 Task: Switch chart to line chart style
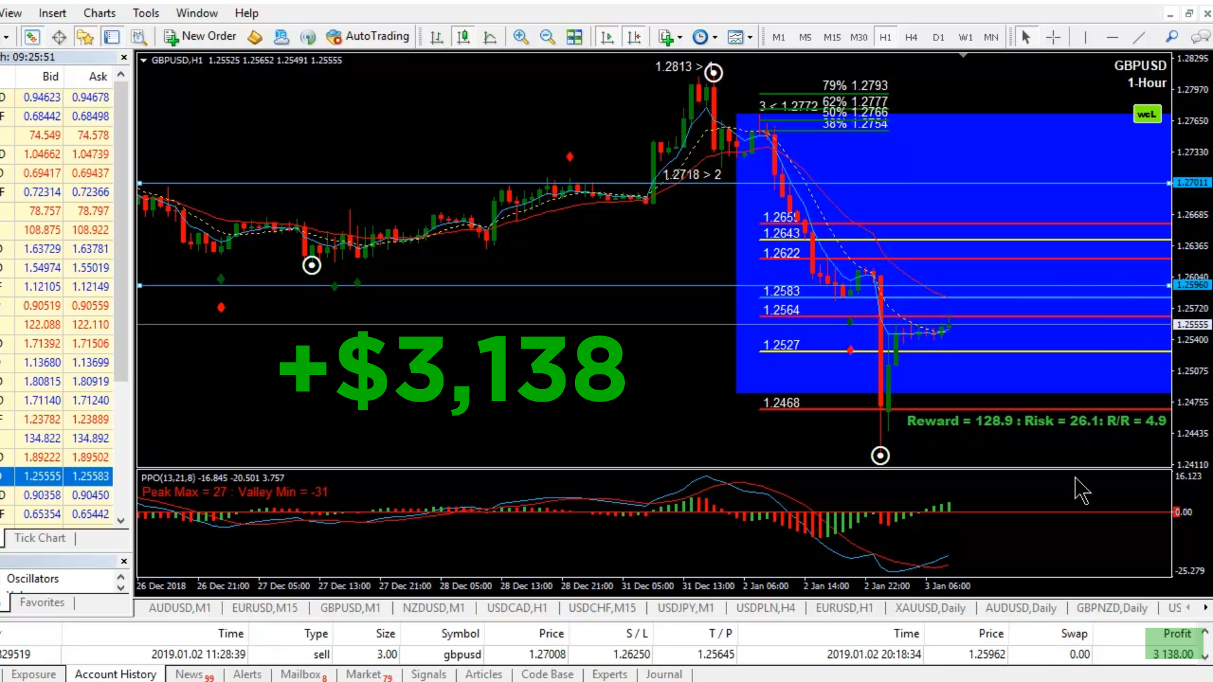pos(490,37)
